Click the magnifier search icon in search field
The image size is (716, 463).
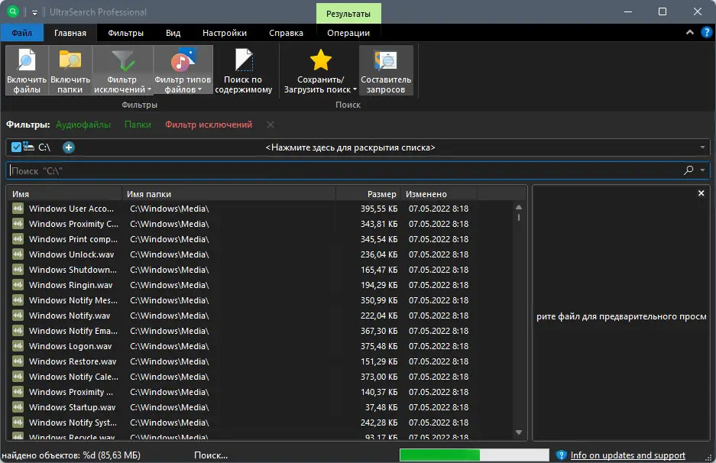(688, 170)
